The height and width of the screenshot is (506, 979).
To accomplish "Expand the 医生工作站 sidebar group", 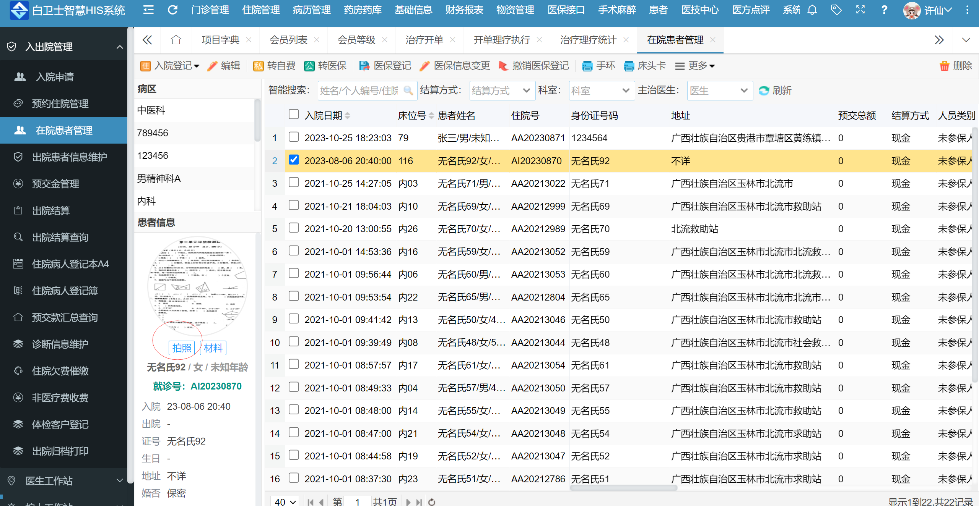I will click(63, 481).
